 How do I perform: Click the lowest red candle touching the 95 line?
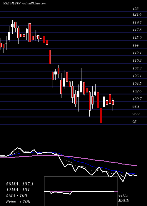[x=101, y=115]
